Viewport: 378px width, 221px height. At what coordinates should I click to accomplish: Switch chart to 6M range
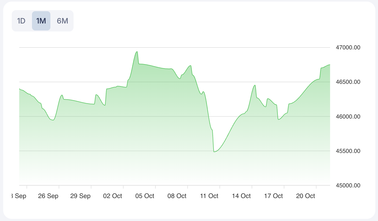coord(63,21)
